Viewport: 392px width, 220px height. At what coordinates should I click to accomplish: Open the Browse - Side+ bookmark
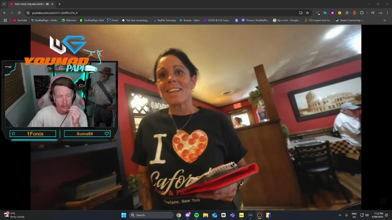tap(190, 20)
